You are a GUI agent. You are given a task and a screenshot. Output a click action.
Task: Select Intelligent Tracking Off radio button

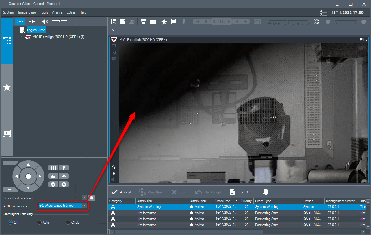10,222
